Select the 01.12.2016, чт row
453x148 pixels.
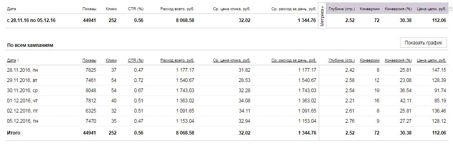pyautogui.click(x=226, y=100)
